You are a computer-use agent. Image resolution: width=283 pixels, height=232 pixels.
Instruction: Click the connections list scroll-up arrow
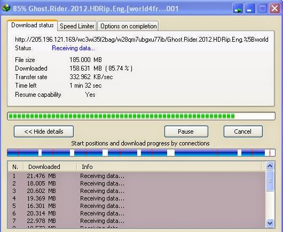pyautogui.click(x=270, y=166)
